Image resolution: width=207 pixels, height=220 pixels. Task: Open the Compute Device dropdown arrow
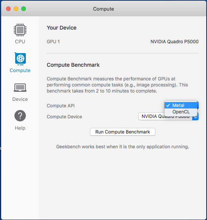pyautogui.click(x=196, y=118)
